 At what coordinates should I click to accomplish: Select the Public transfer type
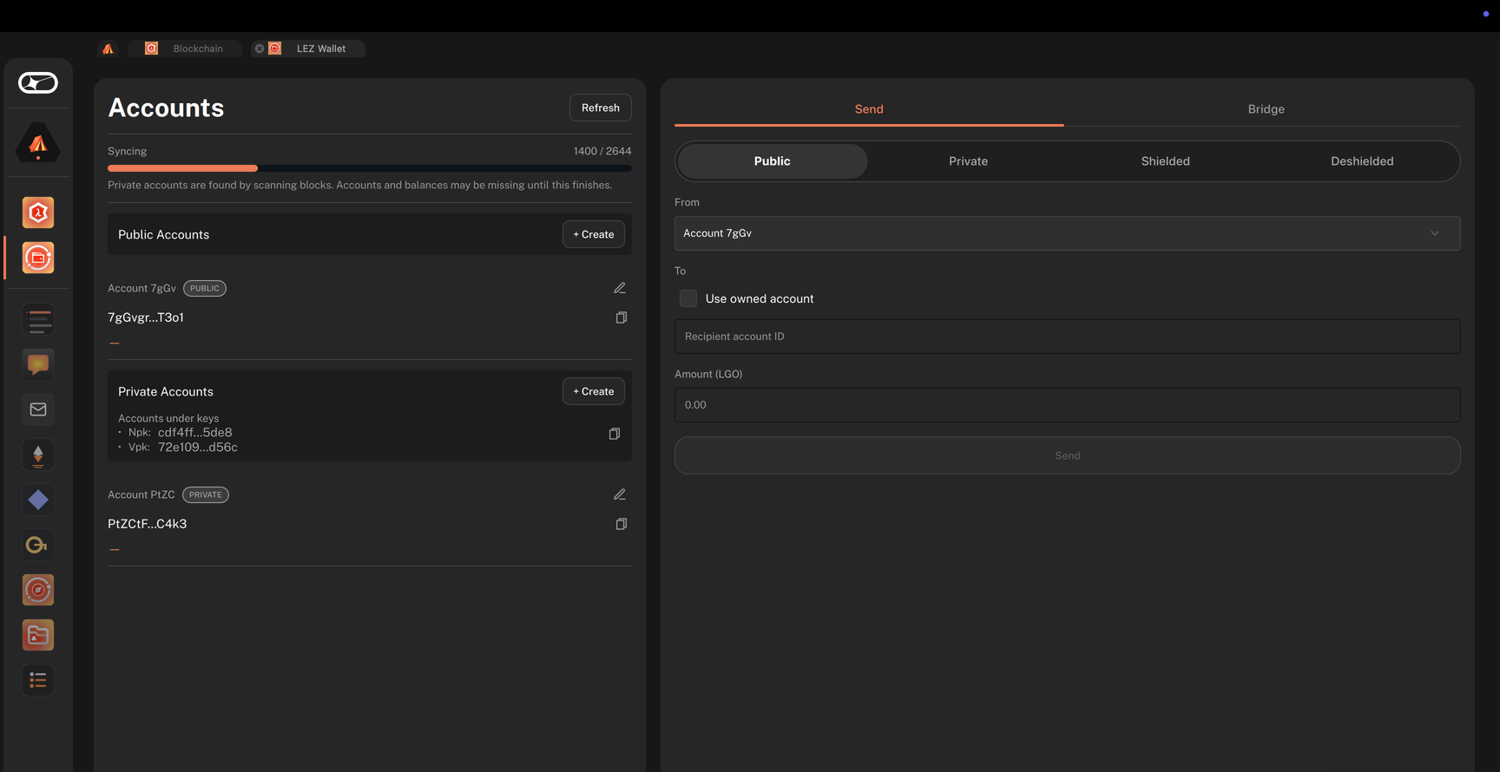click(772, 161)
